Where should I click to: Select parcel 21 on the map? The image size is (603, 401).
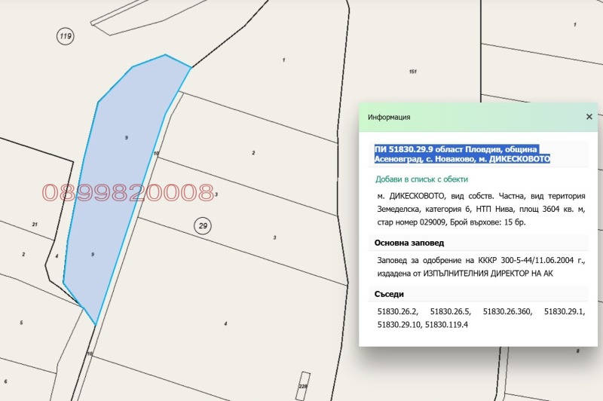point(35,225)
